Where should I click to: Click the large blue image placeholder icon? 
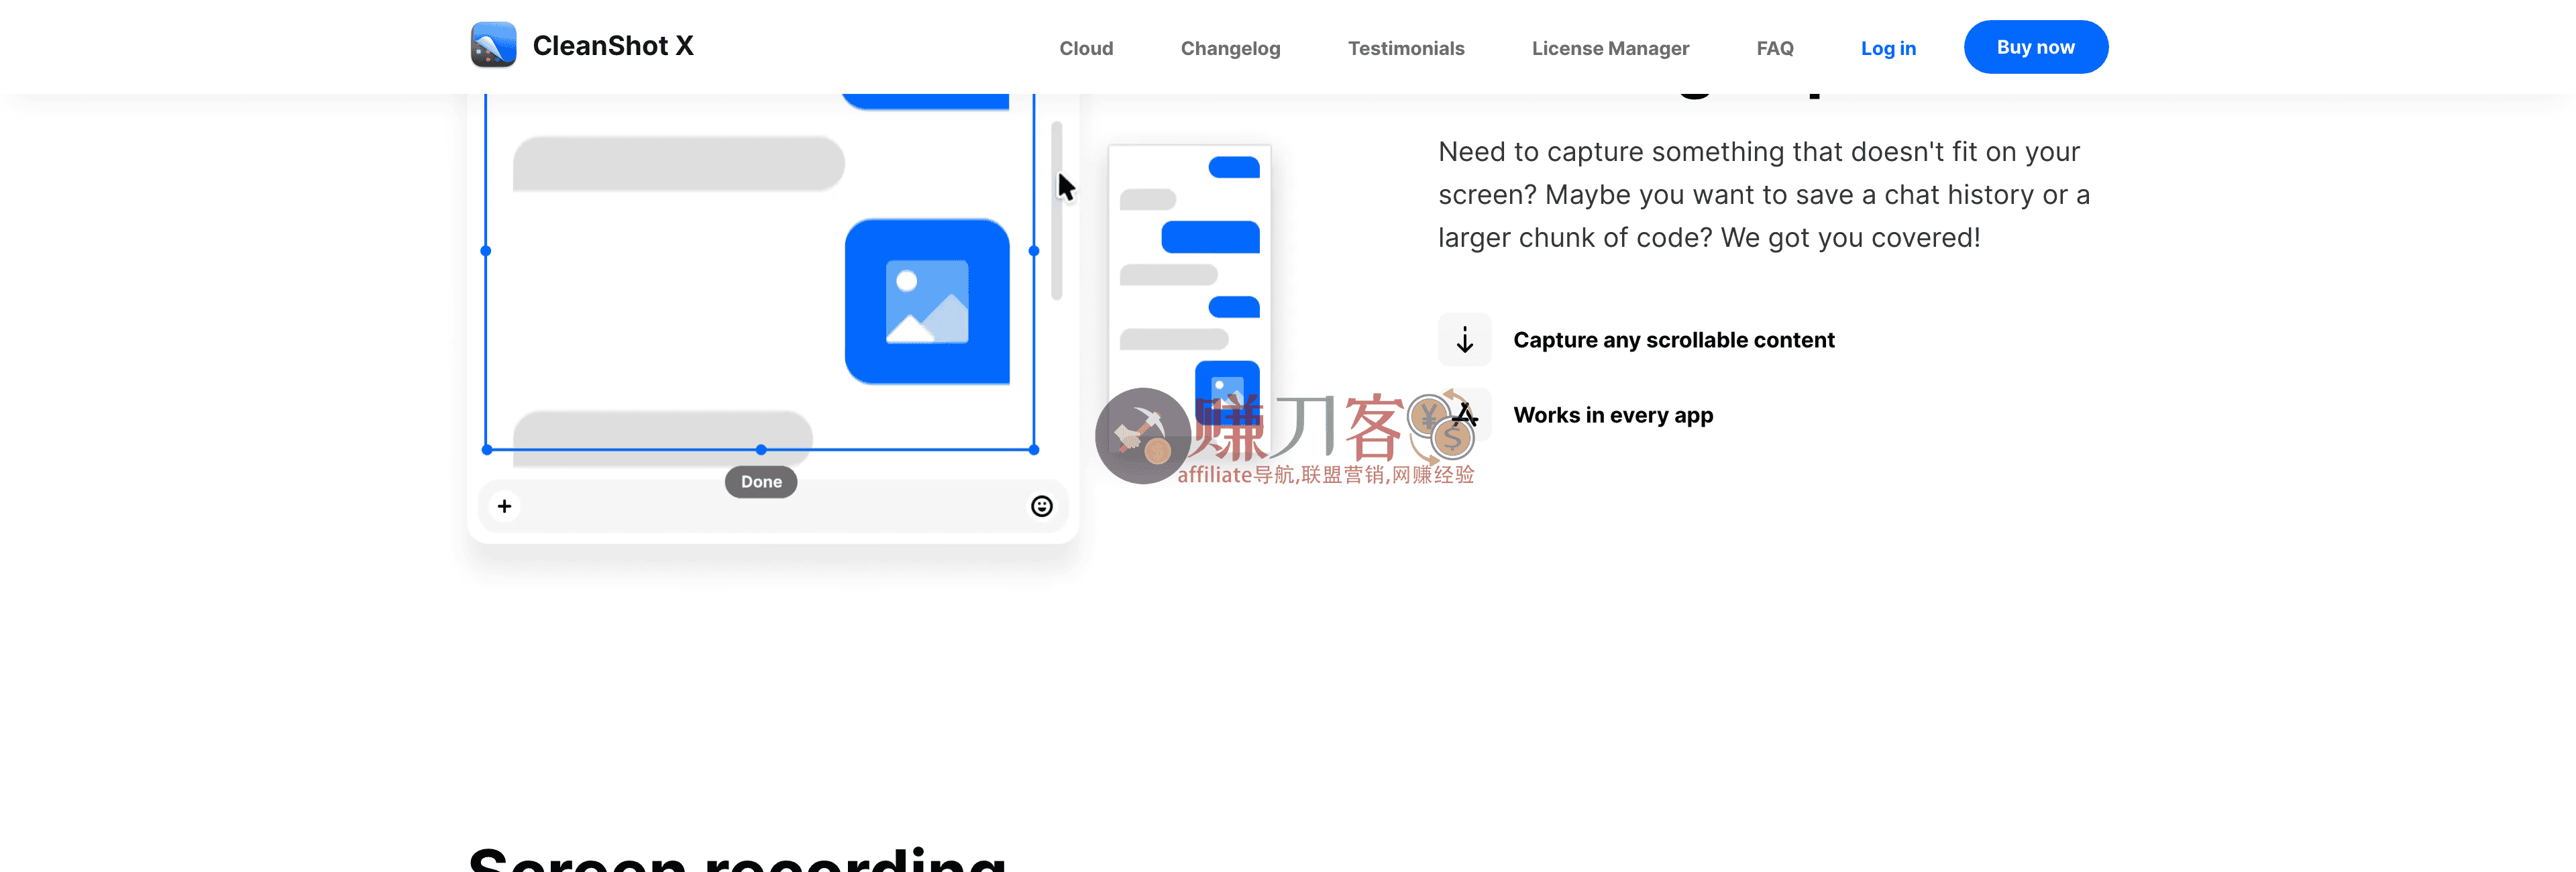pos(927,301)
